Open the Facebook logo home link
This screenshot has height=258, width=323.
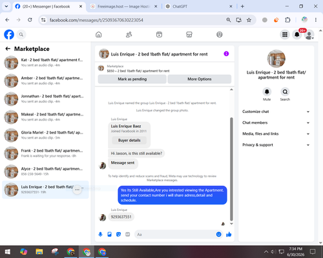click(x=9, y=35)
